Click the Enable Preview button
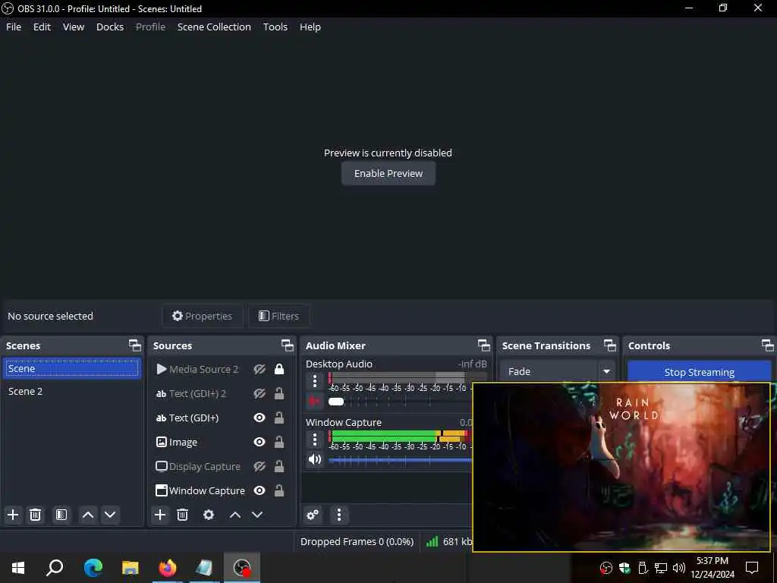Image resolution: width=777 pixels, height=583 pixels. 388,174
